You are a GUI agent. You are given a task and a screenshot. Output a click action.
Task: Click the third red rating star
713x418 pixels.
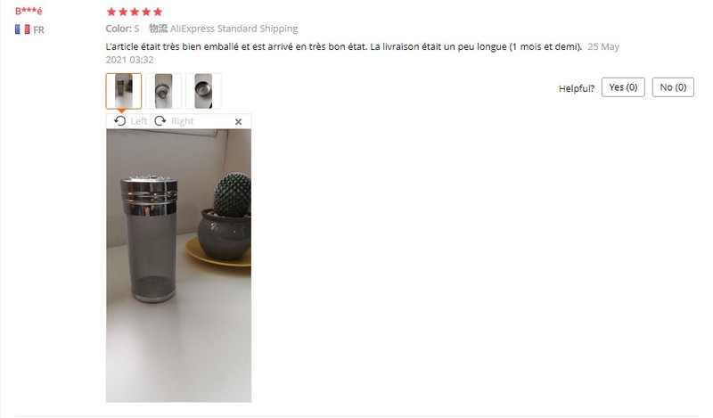[x=135, y=12]
